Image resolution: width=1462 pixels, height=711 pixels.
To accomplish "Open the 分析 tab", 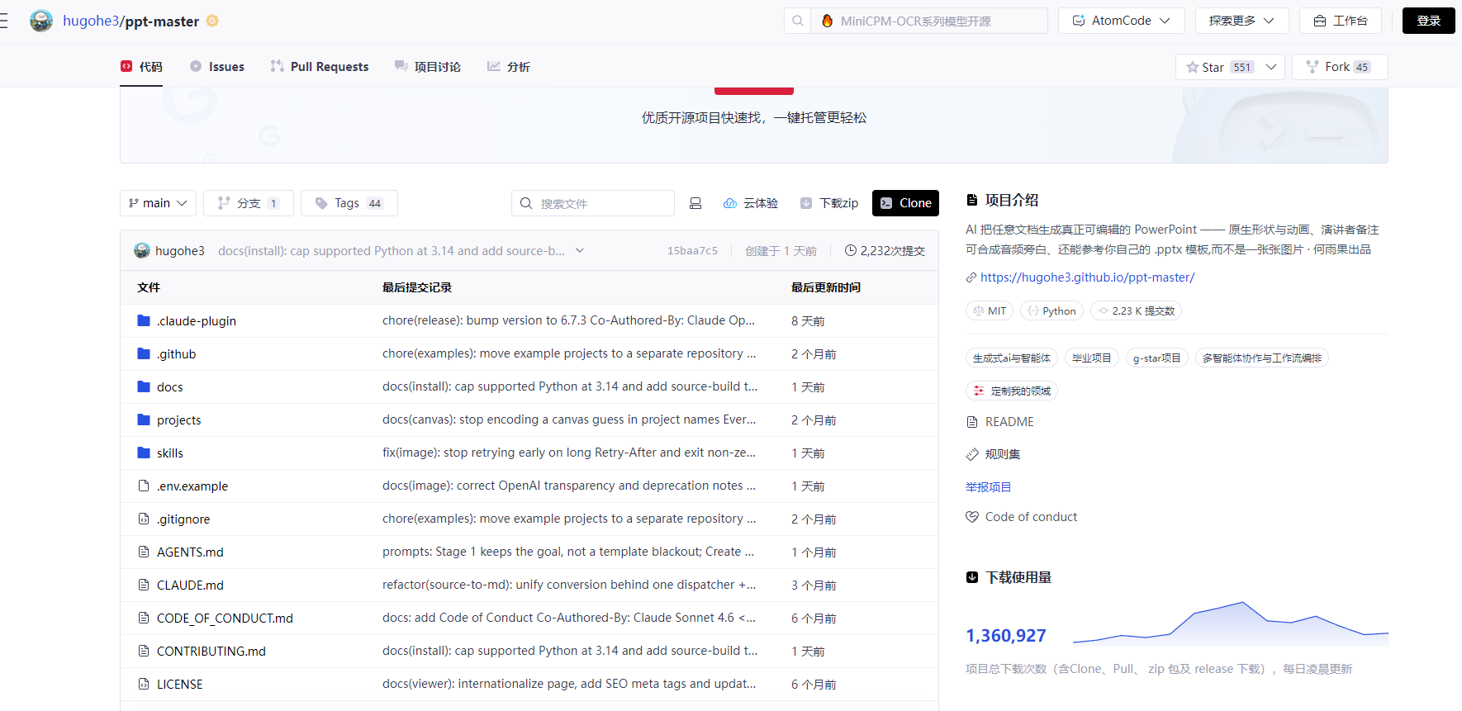I will (x=509, y=67).
